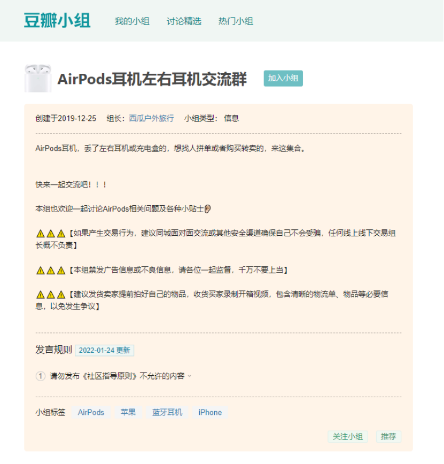Click the group title AirPods耳机左右耳机交流群
Image resolution: width=444 pixels, height=464 pixels.
click(x=152, y=79)
